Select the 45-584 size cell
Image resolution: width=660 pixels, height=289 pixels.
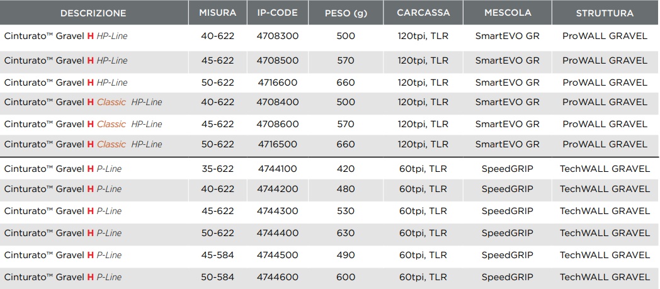click(217, 255)
